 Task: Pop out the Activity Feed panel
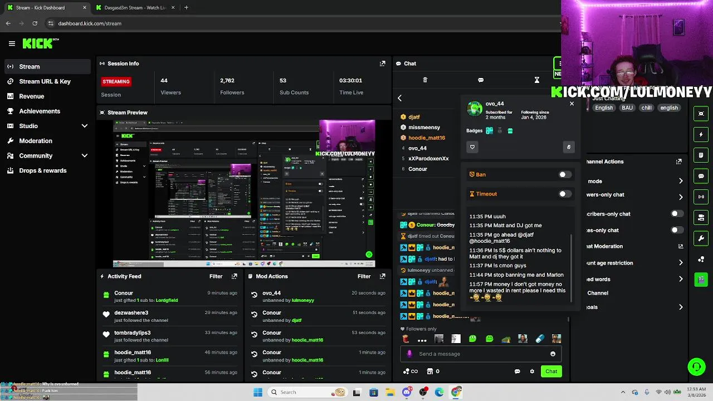pos(234,276)
